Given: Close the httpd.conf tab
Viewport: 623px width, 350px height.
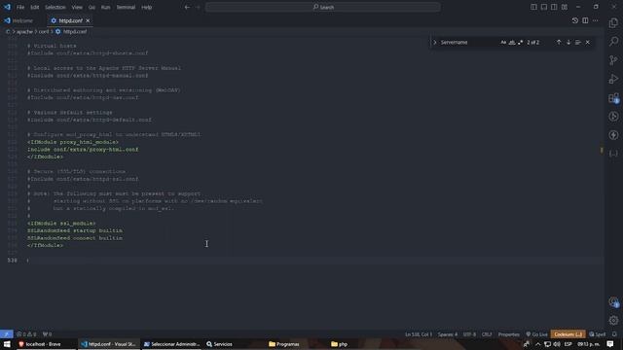Looking at the screenshot, I should click(x=88, y=20).
